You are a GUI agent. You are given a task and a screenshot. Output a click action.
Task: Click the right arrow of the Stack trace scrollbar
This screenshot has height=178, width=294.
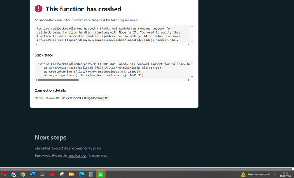click(x=189, y=80)
